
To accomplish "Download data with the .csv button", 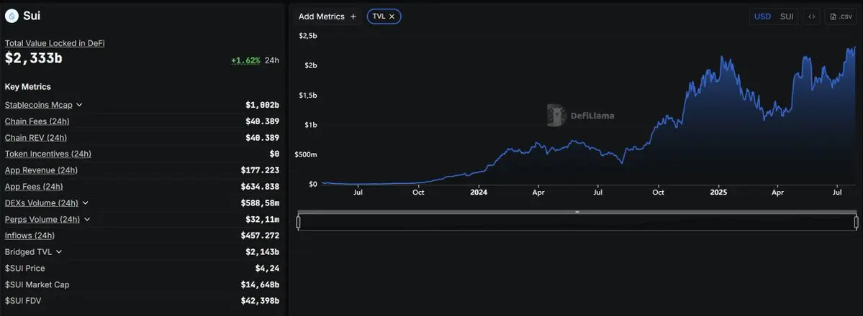I will 841,17.
